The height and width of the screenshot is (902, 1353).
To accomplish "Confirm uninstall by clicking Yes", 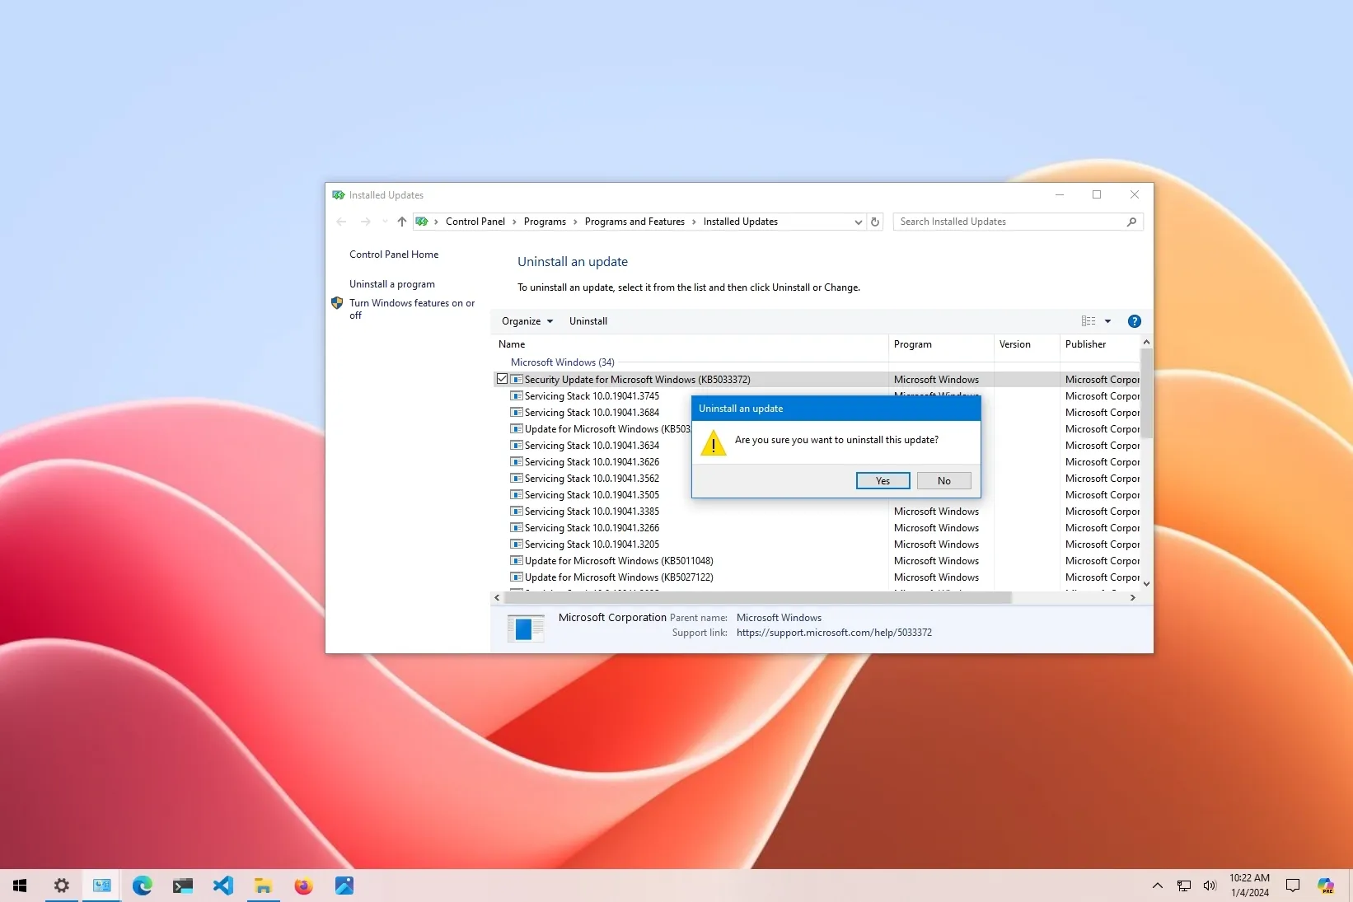I will point(882,481).
